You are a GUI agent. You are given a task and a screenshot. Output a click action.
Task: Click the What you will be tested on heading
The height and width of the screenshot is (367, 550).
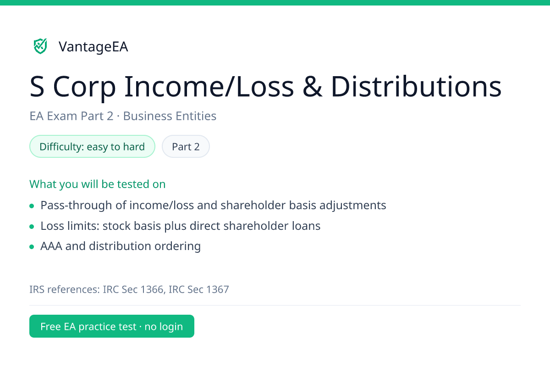[98, 184]
